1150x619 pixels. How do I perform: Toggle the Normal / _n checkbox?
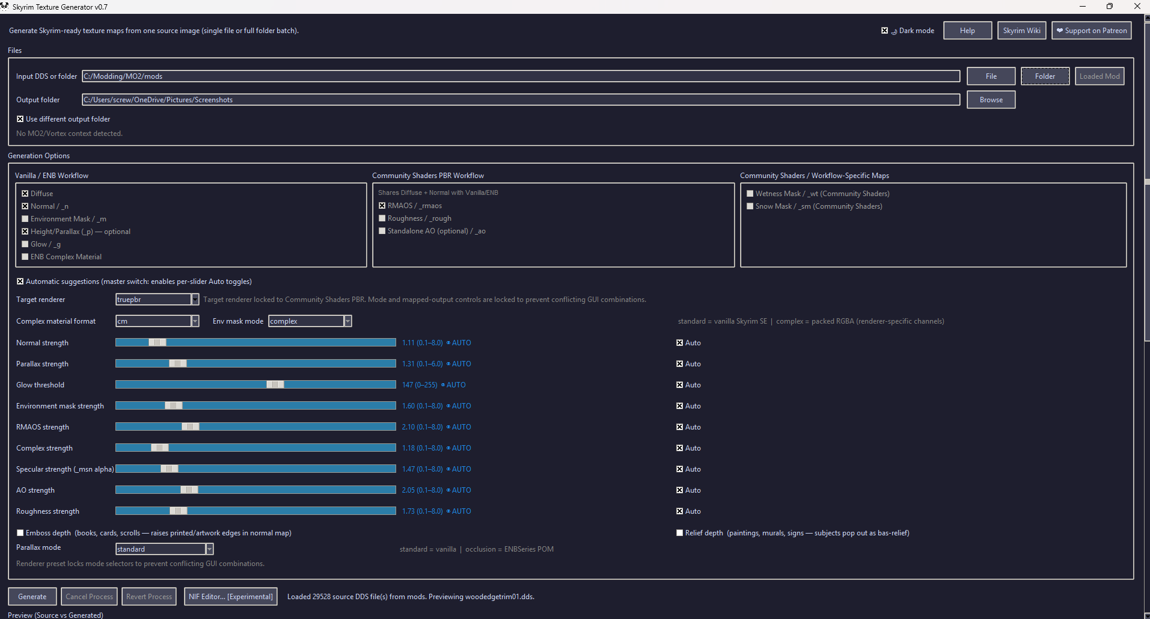coord(25,206)
